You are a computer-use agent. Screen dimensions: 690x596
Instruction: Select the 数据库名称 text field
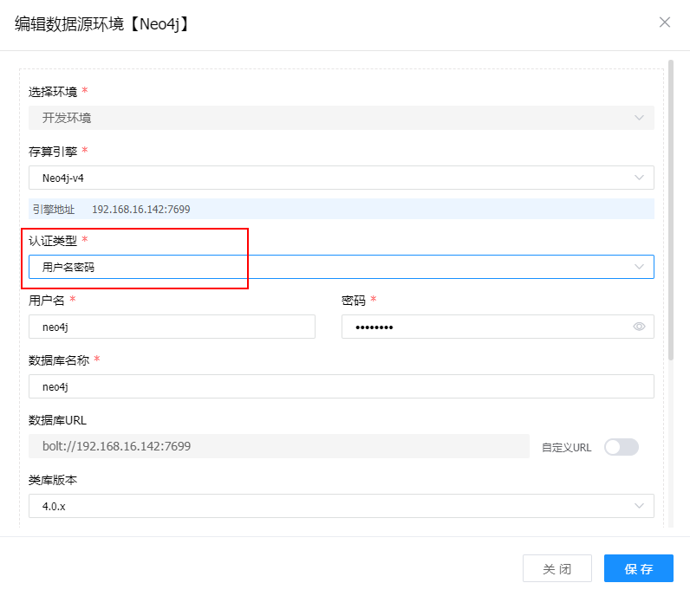click(x=341, y=386)
